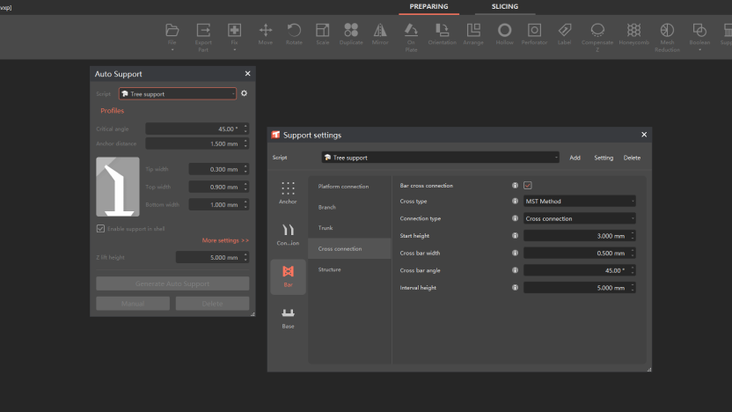This screenshot has height=412, width=732.
Task: Open the Perforator tool
Action: click(x=534, y=34)
